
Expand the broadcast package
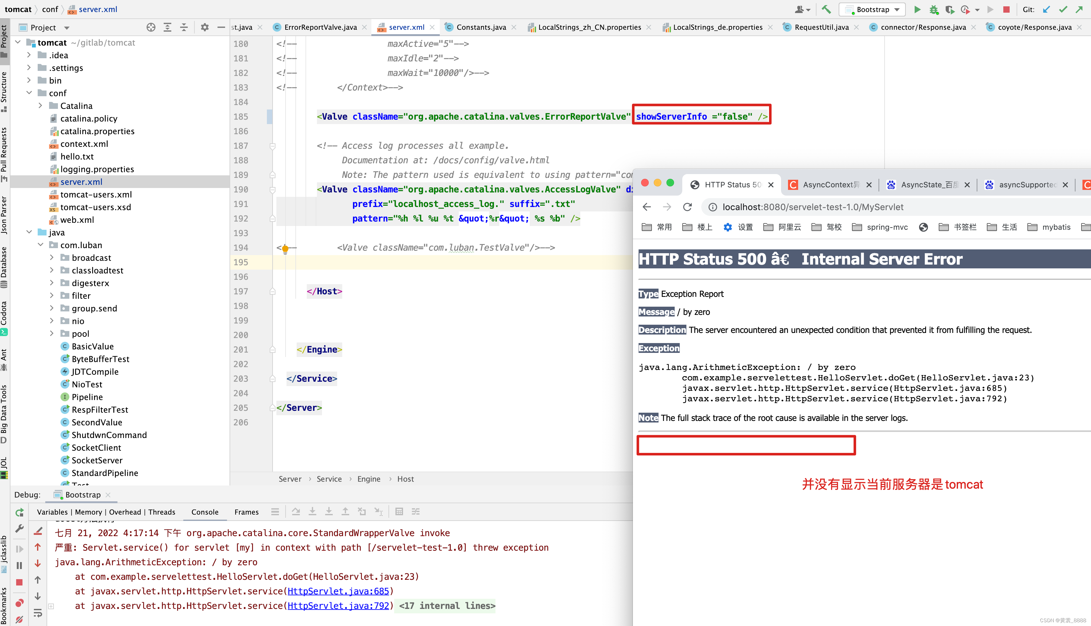(52, 258)
